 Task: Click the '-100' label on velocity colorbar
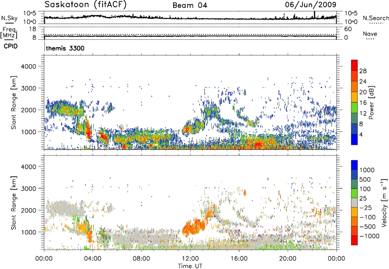368,217
